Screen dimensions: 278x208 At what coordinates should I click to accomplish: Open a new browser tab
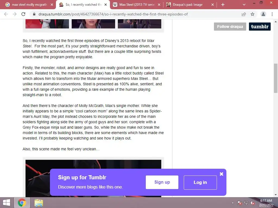point(223,5)
